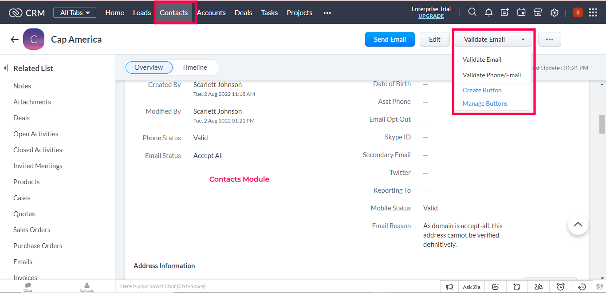Open Notes in Related List
The height and width of the screenshot is (293, 606).
point(22,86)
